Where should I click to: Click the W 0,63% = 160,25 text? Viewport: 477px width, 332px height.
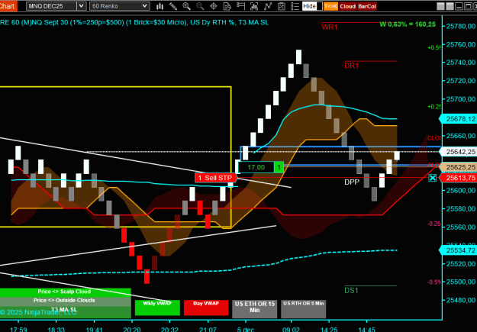click(x=408, y=24)
